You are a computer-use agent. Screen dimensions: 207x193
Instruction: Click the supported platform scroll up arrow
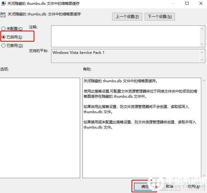[x=202, y=52]
